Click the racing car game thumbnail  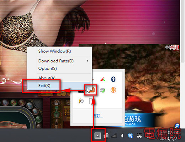[x=21, y=113]
